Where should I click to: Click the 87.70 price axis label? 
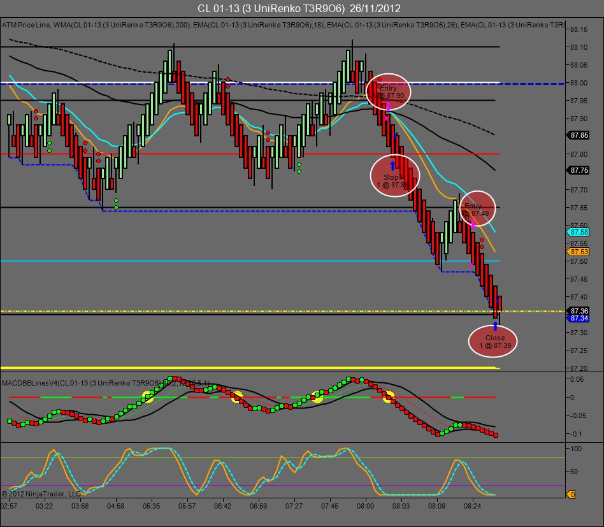coord(579,190)
